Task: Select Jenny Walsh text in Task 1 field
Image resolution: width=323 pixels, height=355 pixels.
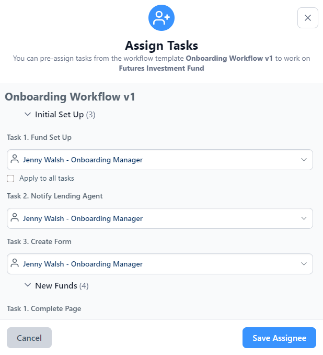Action: point(83,160)
